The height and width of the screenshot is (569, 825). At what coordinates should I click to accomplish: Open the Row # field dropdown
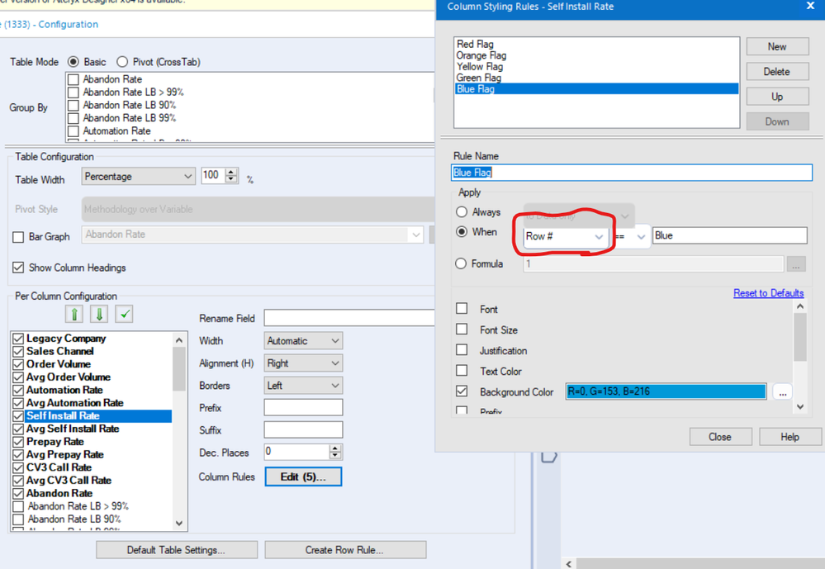(x=566, y=236)
